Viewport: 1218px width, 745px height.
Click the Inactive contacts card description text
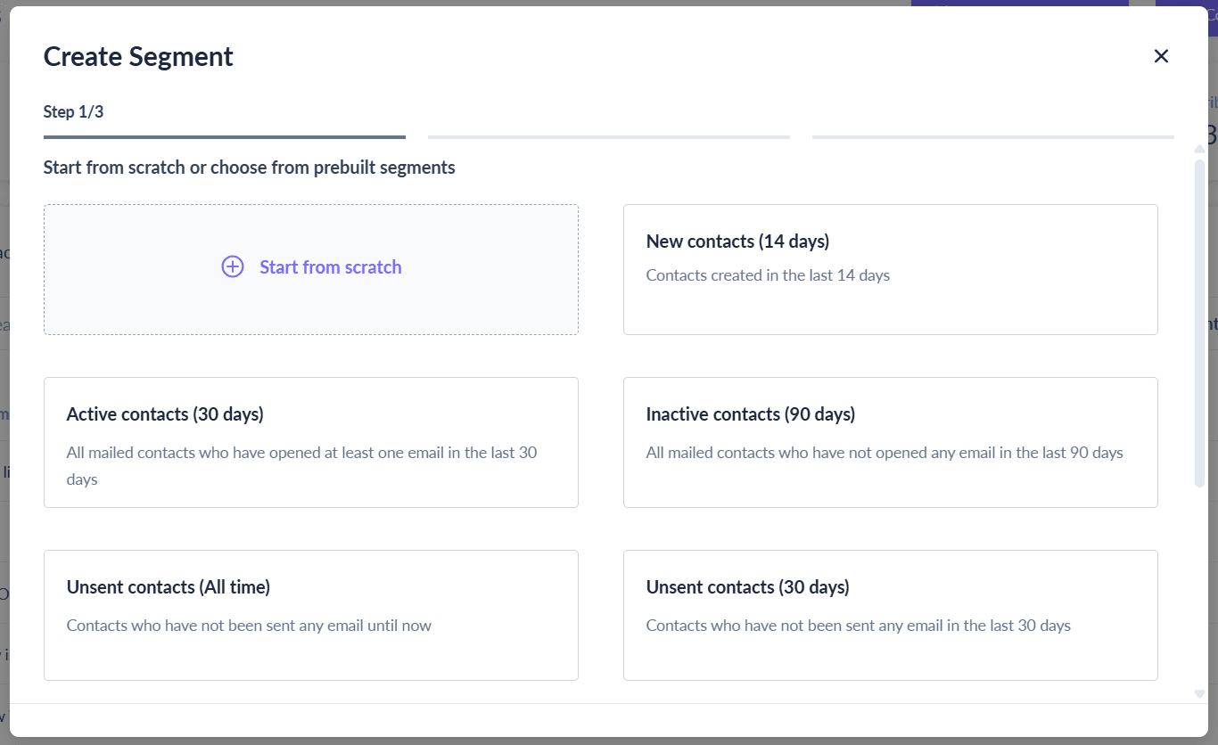[x=885, y=452]
